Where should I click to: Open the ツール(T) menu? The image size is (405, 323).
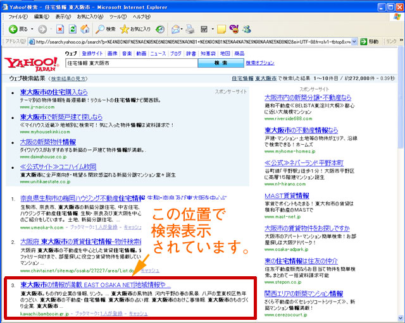coord(118,17)
